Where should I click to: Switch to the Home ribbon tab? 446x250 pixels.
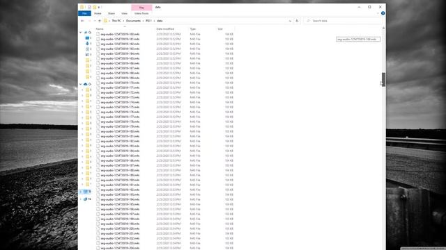pos(98,13)
